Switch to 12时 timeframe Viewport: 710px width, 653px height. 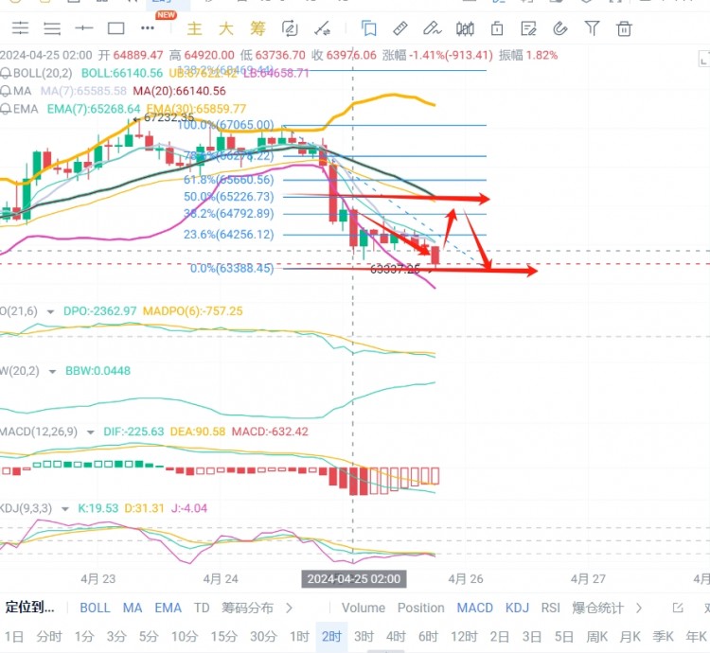464,637
